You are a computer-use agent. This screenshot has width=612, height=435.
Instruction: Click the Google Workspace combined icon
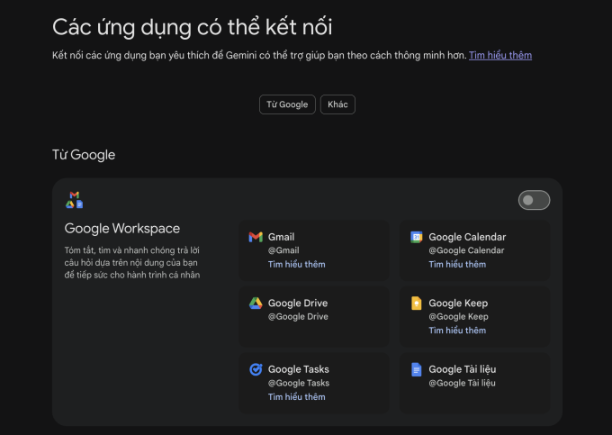74,200
